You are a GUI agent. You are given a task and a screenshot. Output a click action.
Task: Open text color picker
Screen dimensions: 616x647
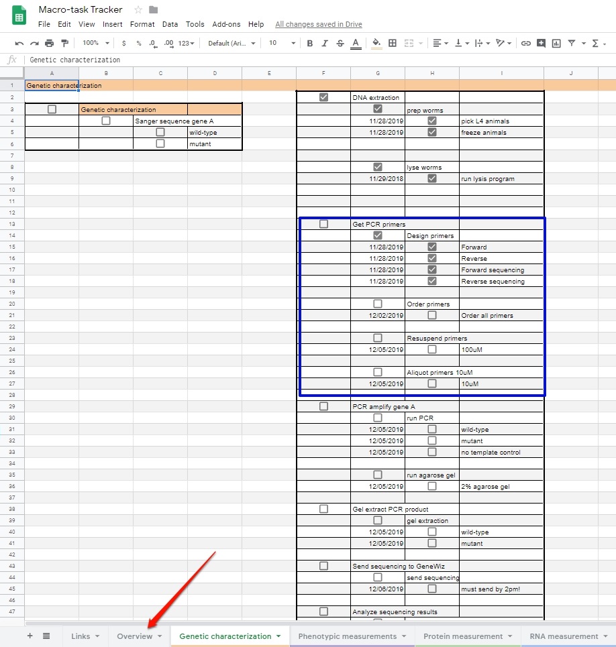356,44
